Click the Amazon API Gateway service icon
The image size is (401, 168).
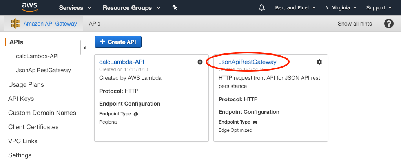click(15, 24)
